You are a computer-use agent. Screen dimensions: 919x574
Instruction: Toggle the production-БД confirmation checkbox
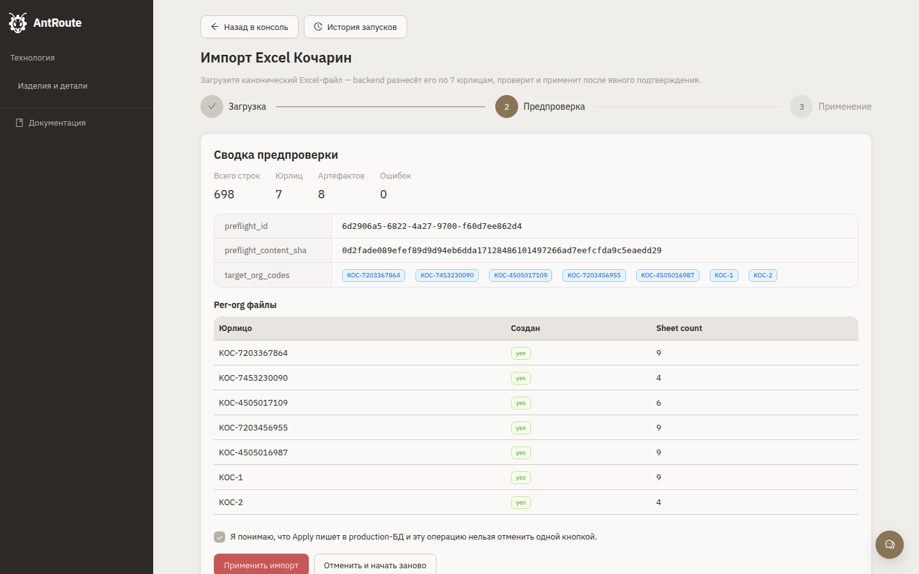point(220,537)
